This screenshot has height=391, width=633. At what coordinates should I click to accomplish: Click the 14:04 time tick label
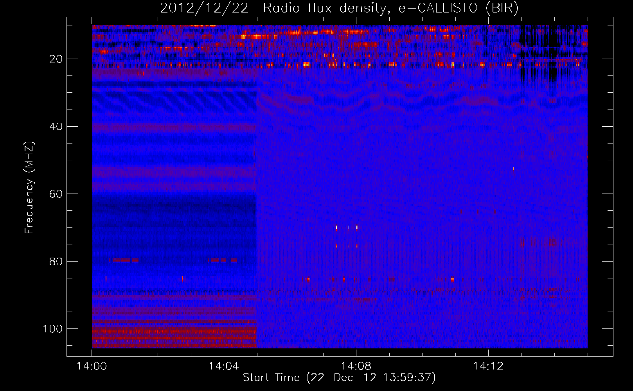click(224, 366)
